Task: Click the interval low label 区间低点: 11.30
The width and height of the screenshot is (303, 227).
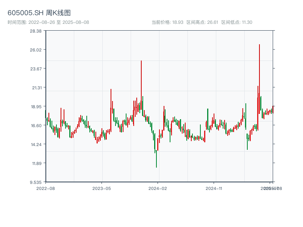Action: 237,22
